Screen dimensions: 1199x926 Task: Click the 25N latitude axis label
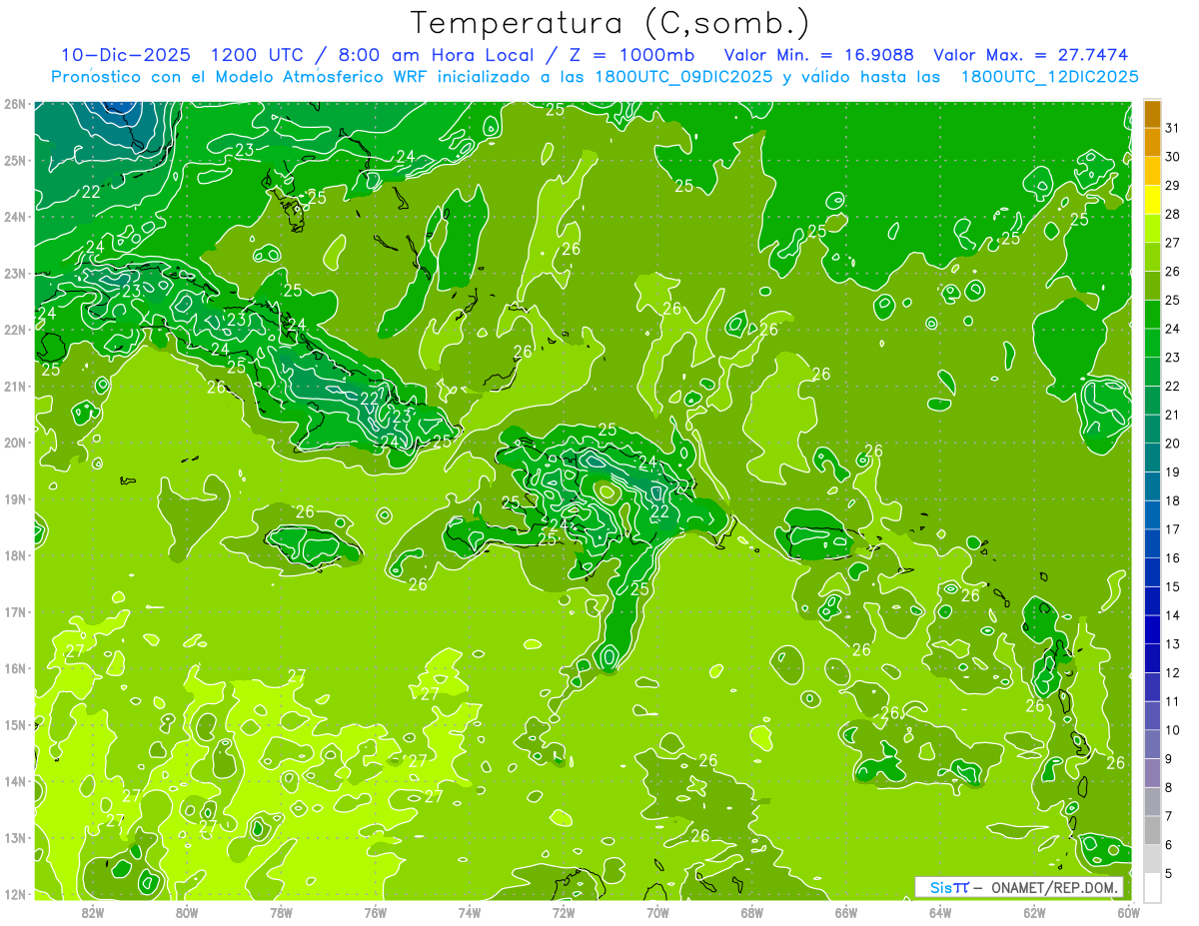click(16, 160)
